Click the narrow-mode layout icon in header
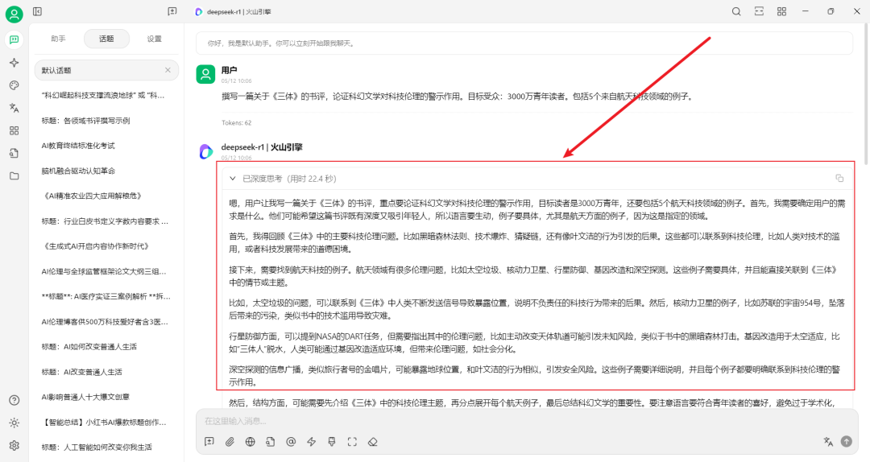Screen dimensions: 870x462 759,11
